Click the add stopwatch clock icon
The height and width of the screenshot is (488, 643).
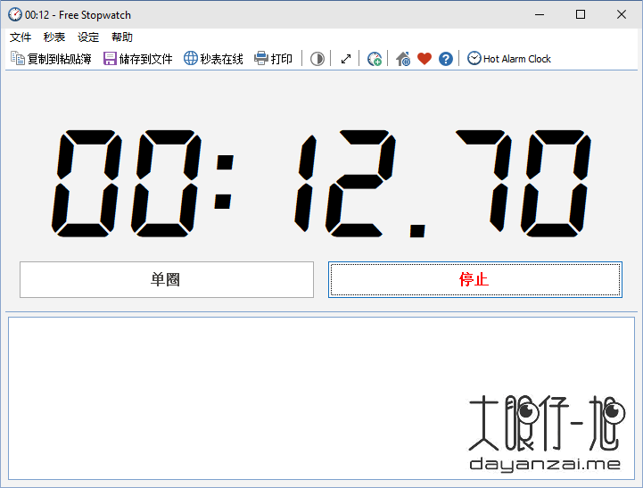(x=375, y=59)
